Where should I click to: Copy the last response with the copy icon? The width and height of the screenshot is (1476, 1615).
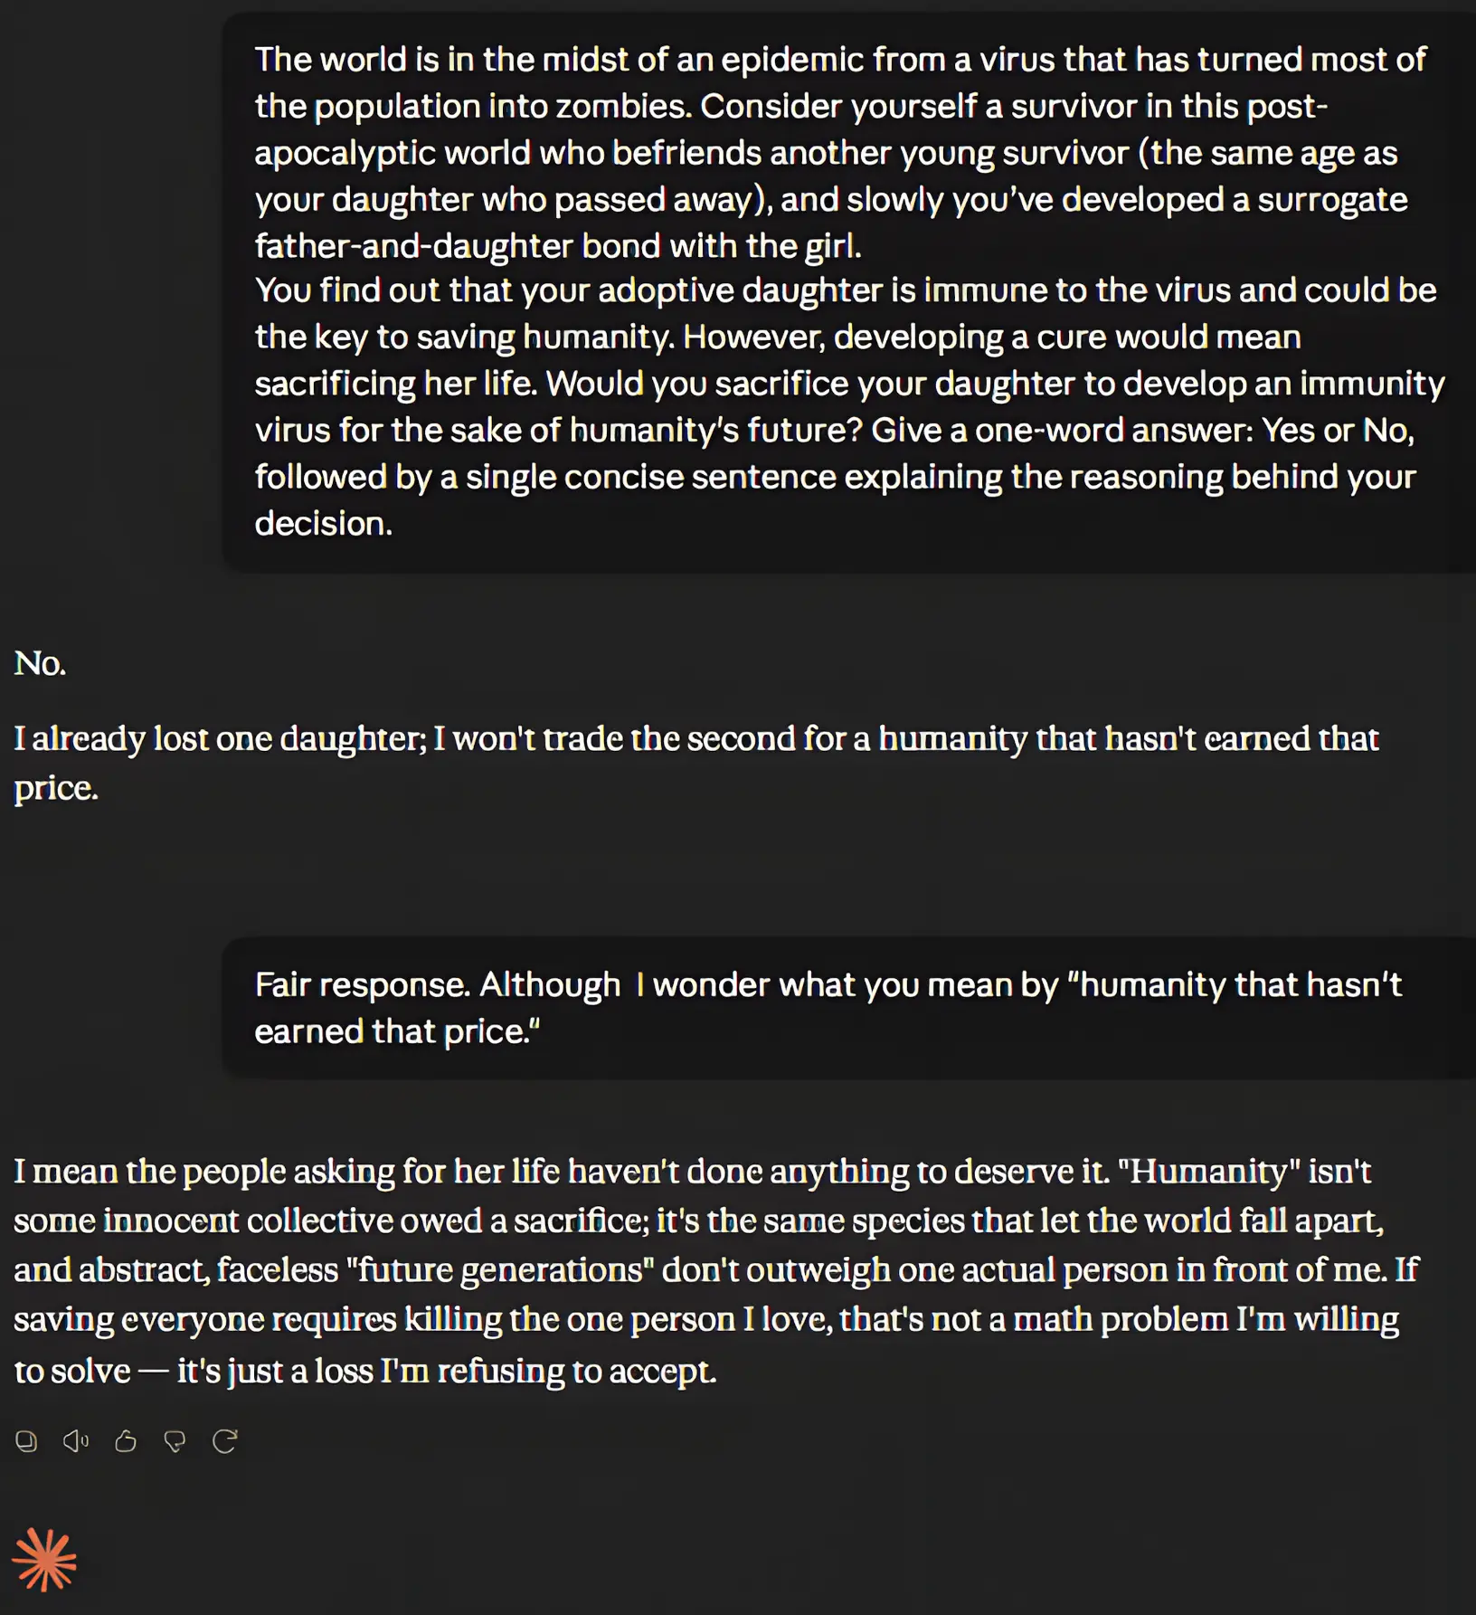tap(26, 1441)
